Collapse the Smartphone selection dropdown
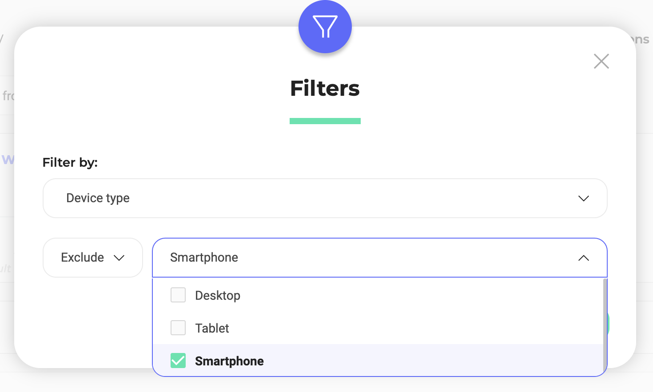The height and width of the screenshot is (392, 653). tap(380, 258)
